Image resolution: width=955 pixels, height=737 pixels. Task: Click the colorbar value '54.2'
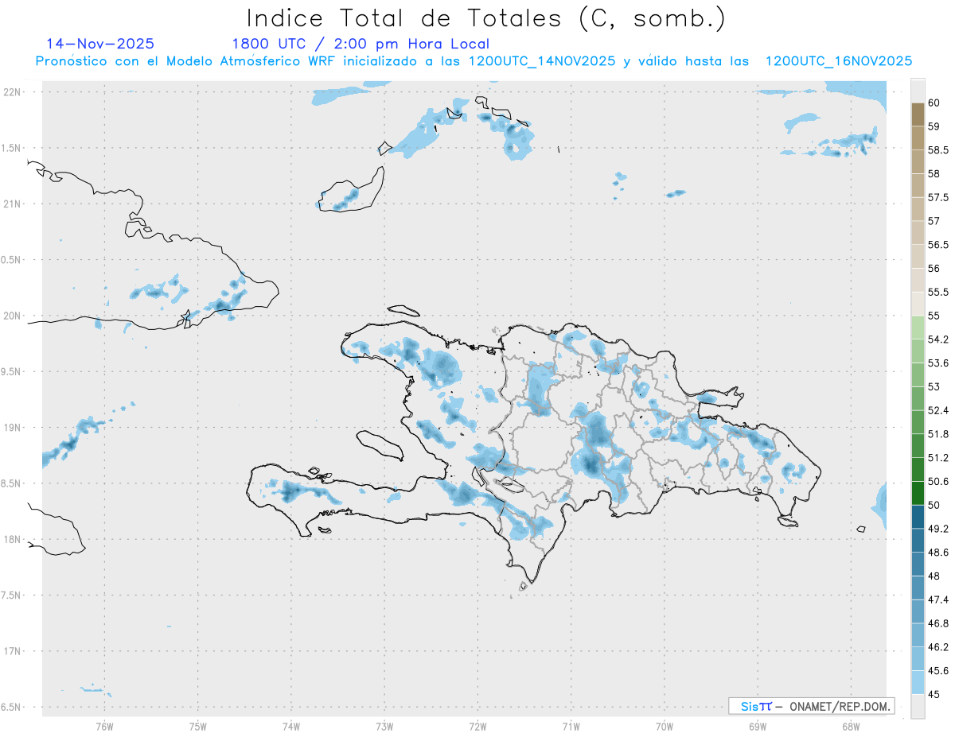point(937,339)
